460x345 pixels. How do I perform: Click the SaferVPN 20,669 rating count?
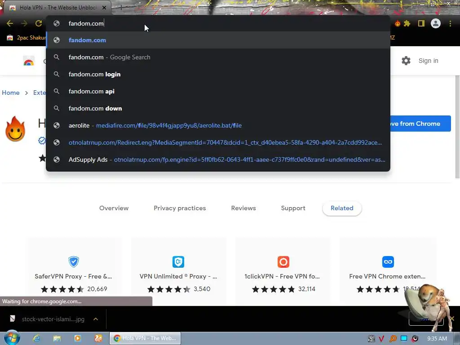click(97, 289)
